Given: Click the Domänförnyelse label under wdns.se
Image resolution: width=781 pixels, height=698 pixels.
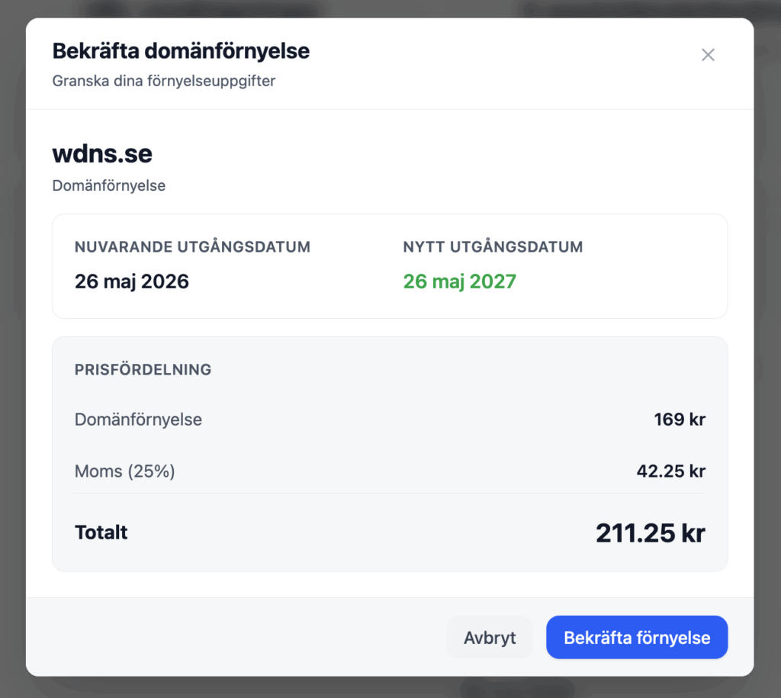Looking at the screenshot, I should [x=109, y=185].
